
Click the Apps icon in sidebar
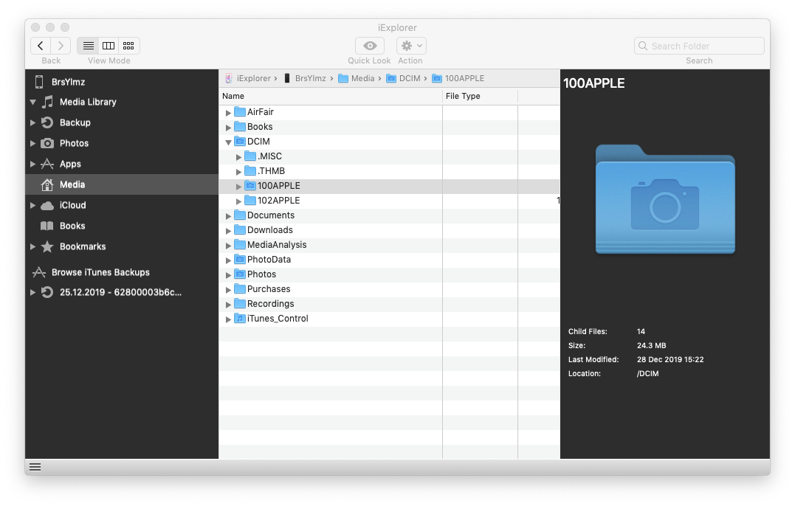47,164
